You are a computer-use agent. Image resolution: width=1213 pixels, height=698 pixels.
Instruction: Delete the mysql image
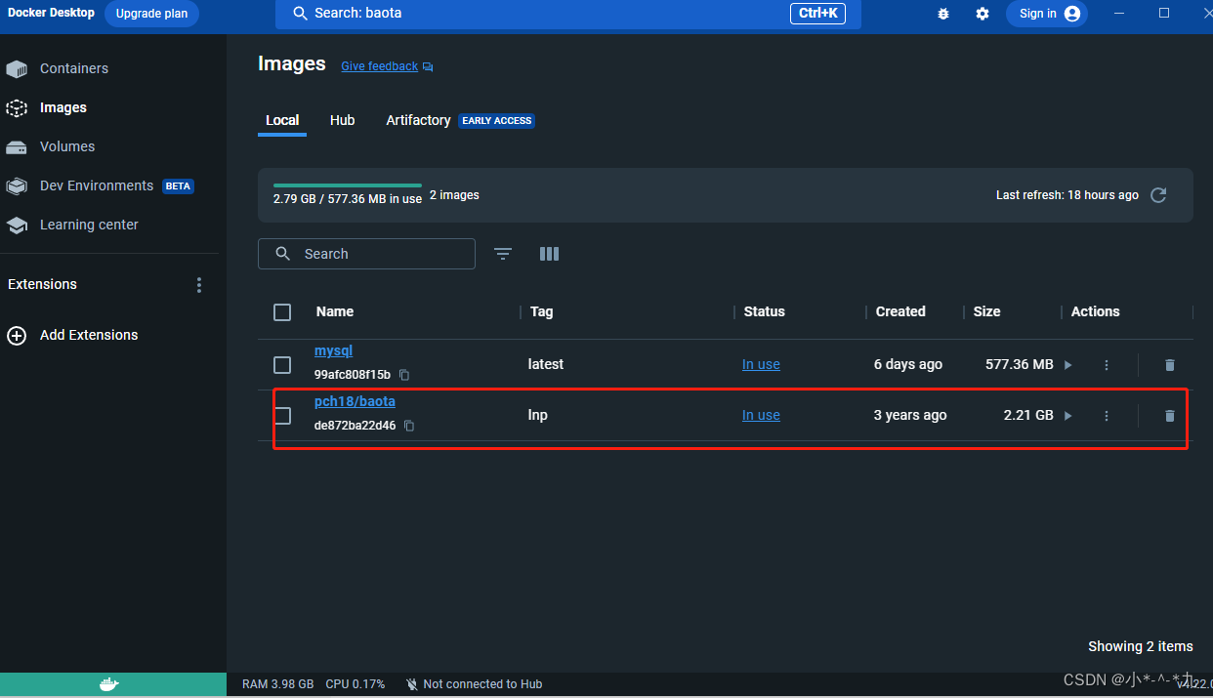[1170, 365]
